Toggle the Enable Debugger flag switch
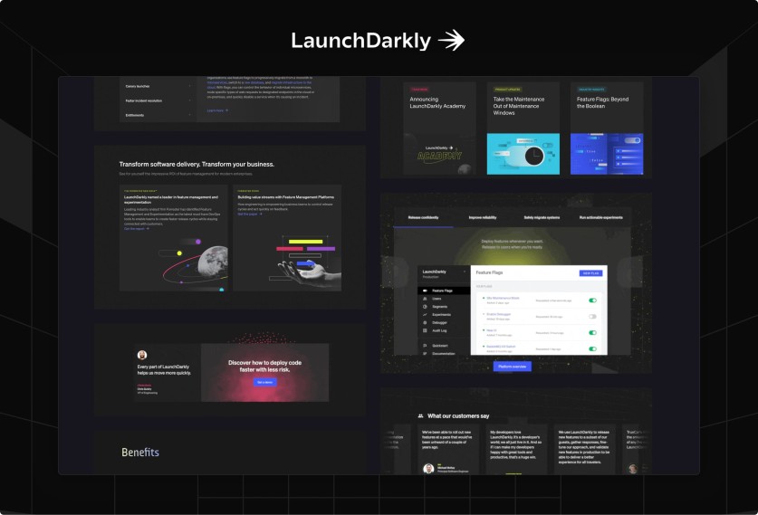 click(x=592, y=317)
